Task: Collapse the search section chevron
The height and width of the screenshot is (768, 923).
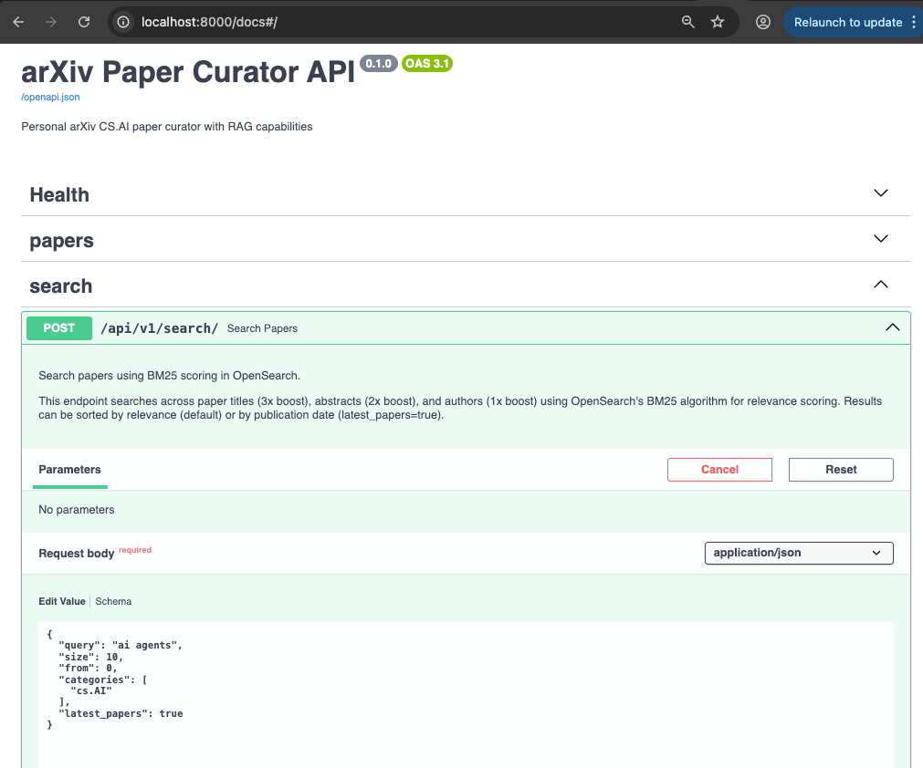Action: (x=881, y=285)
